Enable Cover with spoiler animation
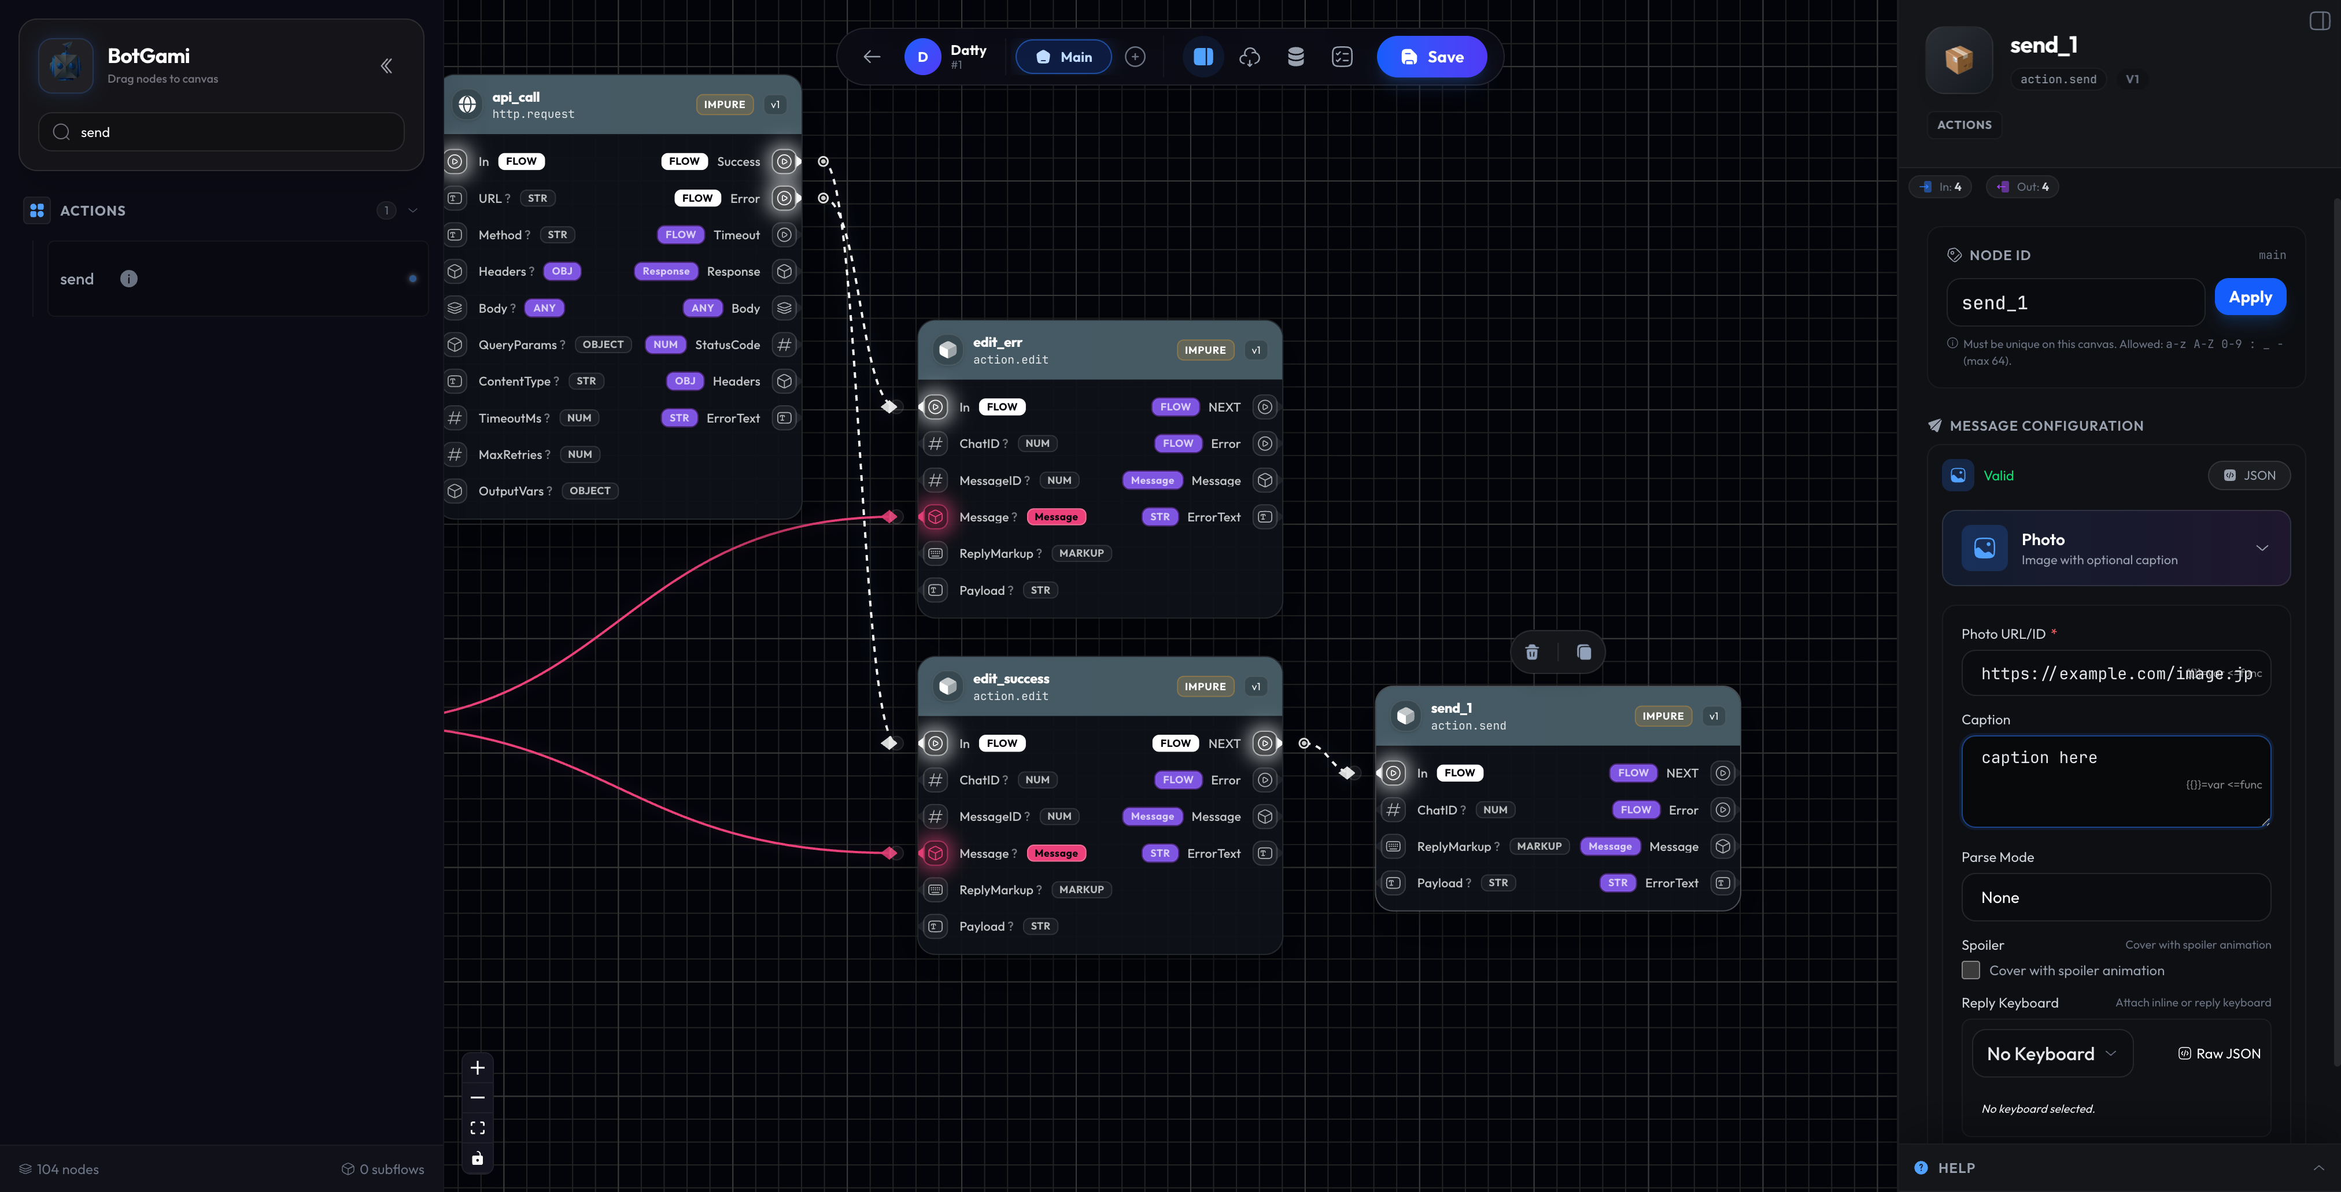 coord(1970,971)
